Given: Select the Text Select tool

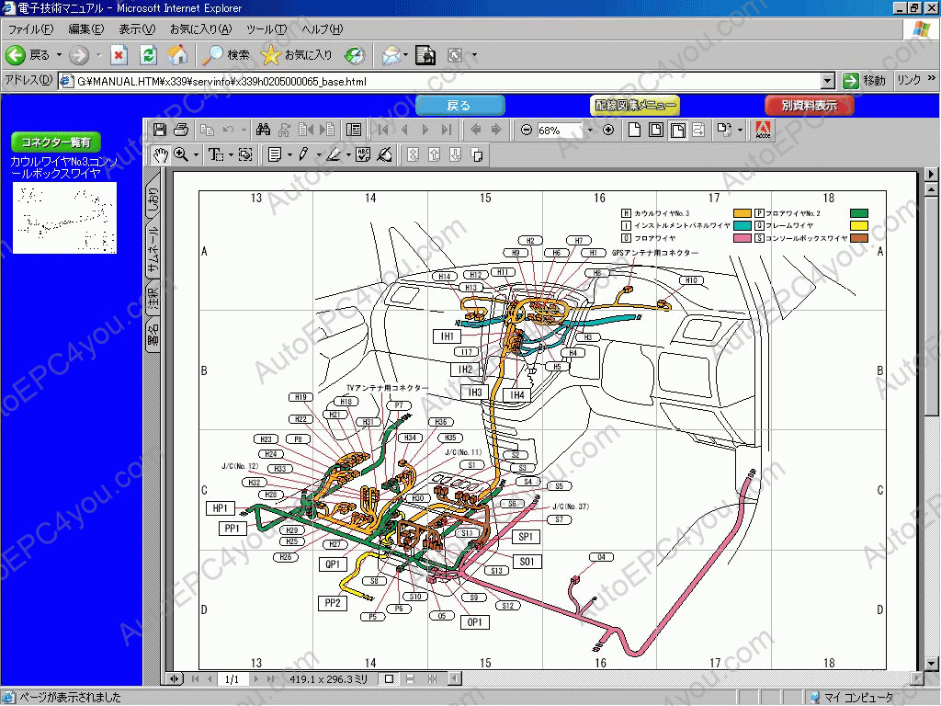Looking at the screenshot, I should coord(214,154).
